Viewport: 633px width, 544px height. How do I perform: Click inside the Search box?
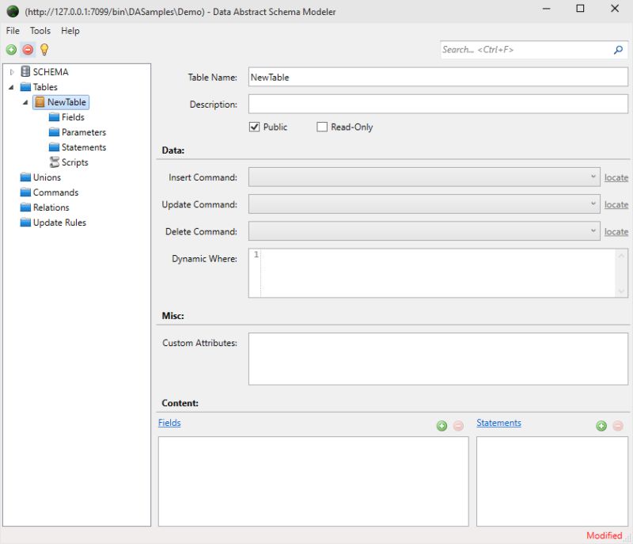(514, 49)
